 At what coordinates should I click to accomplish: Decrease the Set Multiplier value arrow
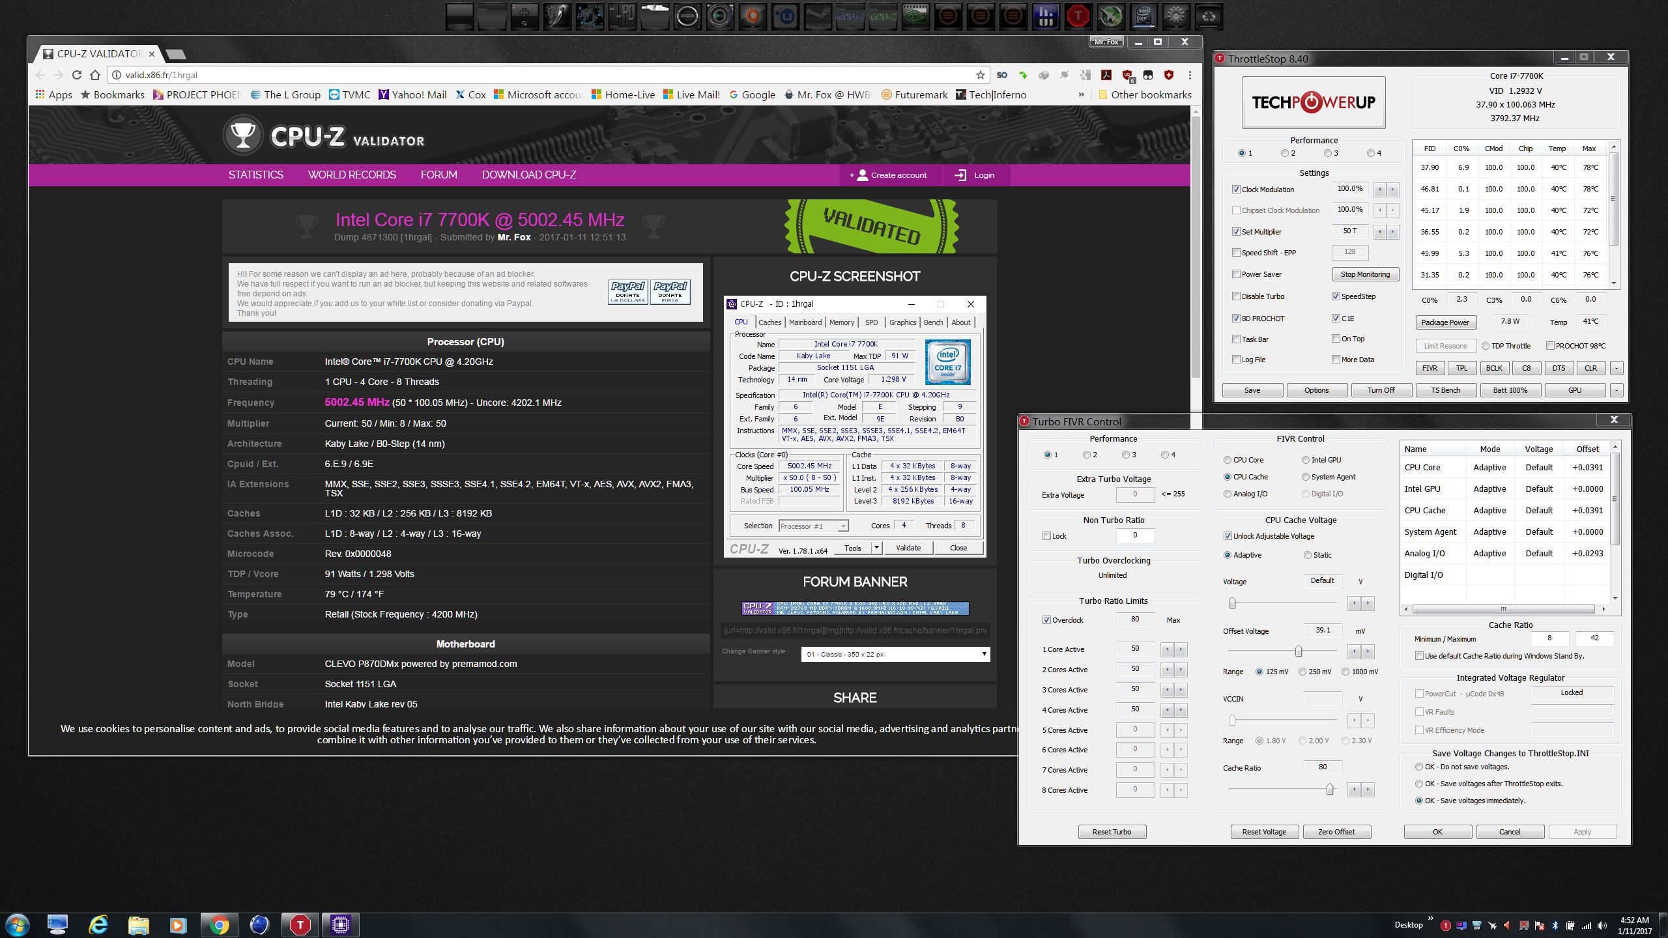(x=1379, y=232)
